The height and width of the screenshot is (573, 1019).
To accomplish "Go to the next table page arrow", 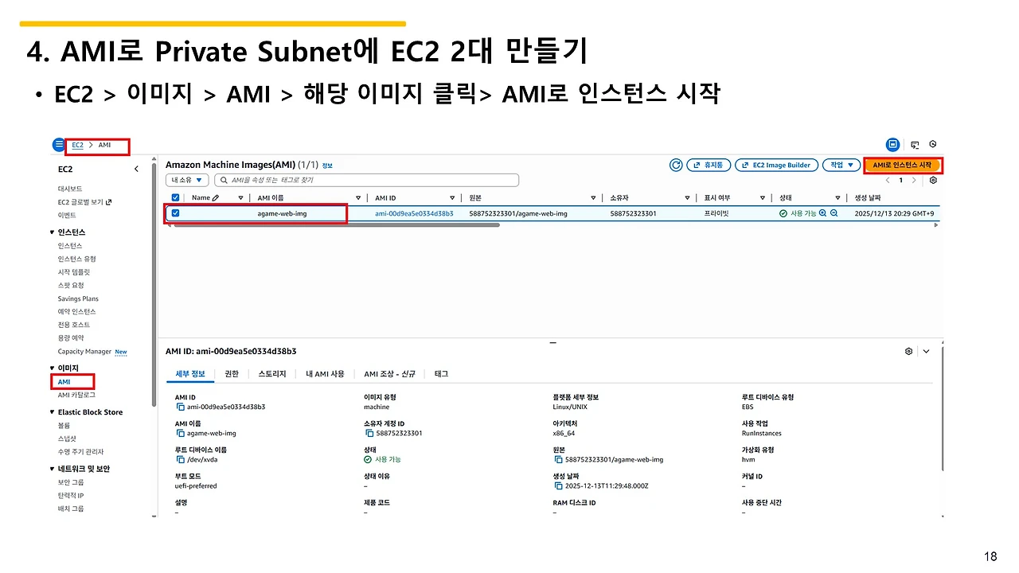I will click(x=914, y=181).
